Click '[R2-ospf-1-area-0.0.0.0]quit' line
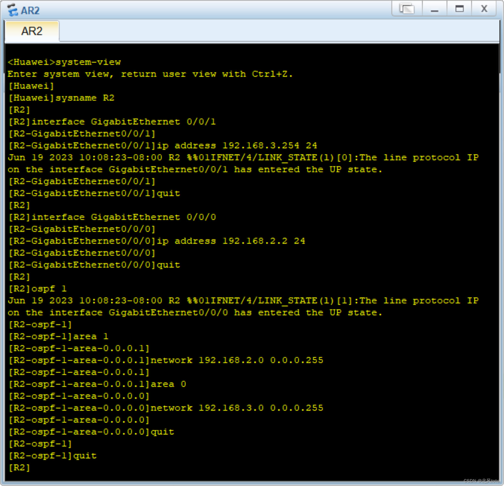The width and height of the screenshot is (504, 486). coord(91,432)
